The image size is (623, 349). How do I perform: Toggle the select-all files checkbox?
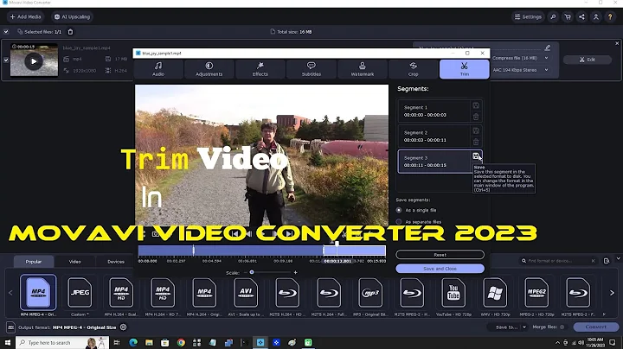6,32
